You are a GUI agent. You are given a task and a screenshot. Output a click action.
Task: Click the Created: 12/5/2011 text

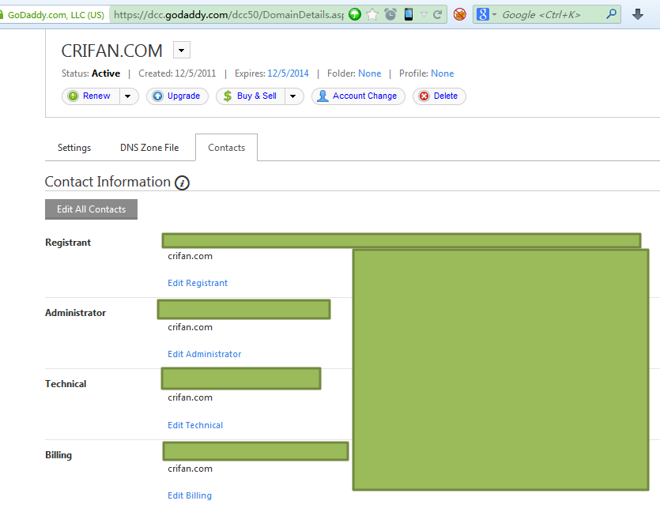point(177,73)
